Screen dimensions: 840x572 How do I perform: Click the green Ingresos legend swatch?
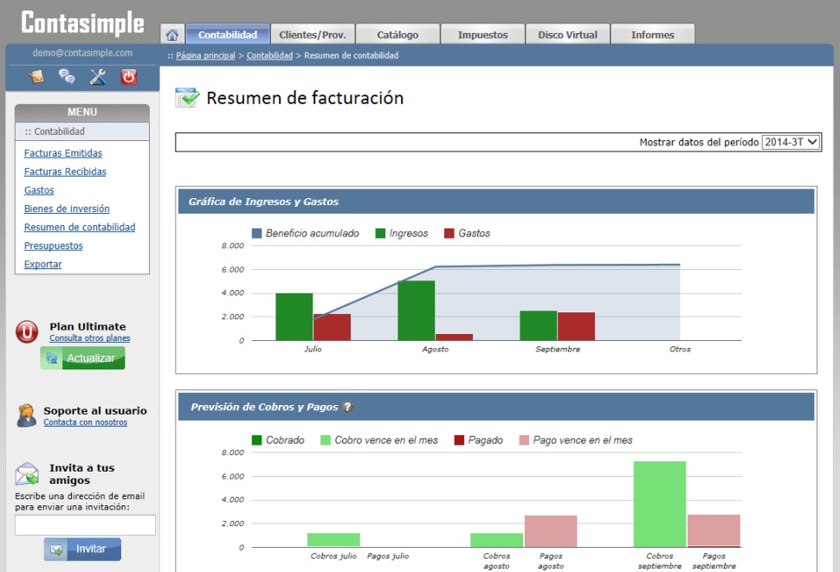point(380,234)
